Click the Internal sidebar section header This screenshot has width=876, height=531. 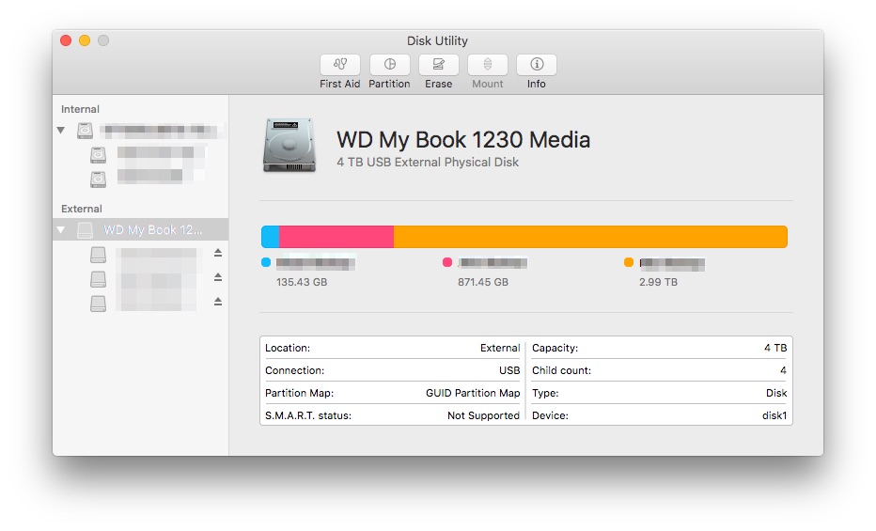point(81,109)
